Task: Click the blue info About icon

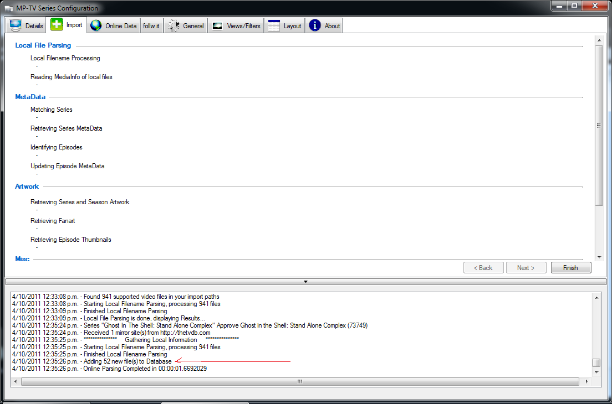Action: click(x=315, y=25)
